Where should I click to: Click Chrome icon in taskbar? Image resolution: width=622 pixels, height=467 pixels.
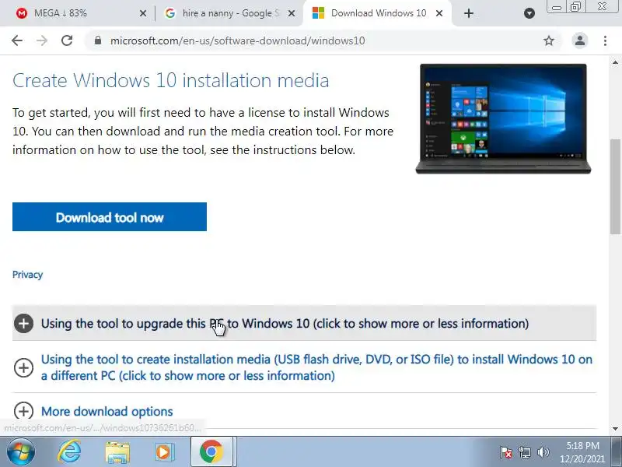(x=211, y=452)
